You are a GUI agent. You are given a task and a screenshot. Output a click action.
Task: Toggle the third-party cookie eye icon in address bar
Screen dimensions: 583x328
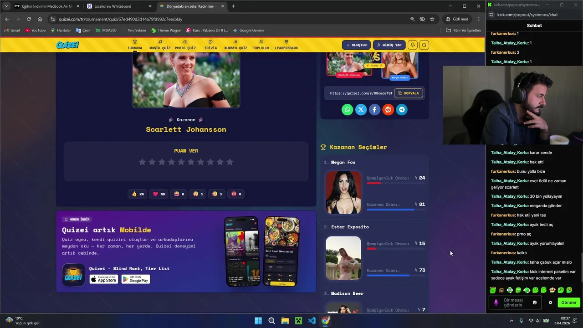coord(422,19)
